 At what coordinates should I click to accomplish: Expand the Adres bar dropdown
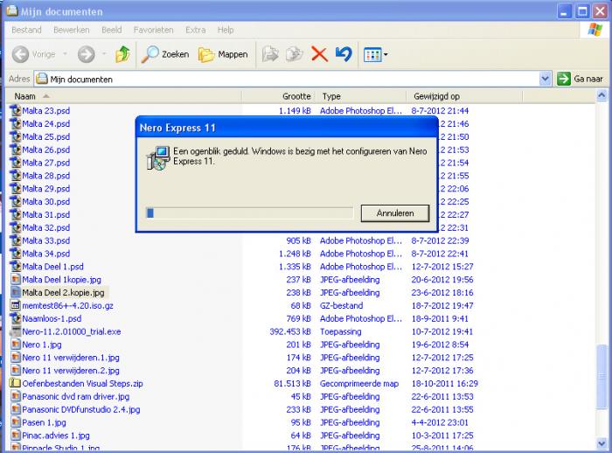(x=546, y=79)
